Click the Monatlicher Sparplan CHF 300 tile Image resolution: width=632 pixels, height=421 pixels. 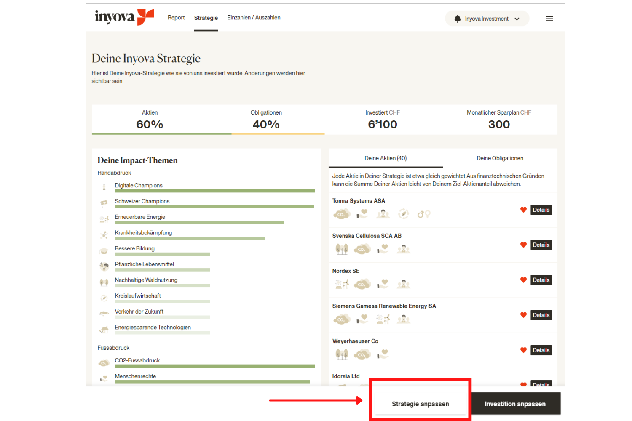coord(499,120)
